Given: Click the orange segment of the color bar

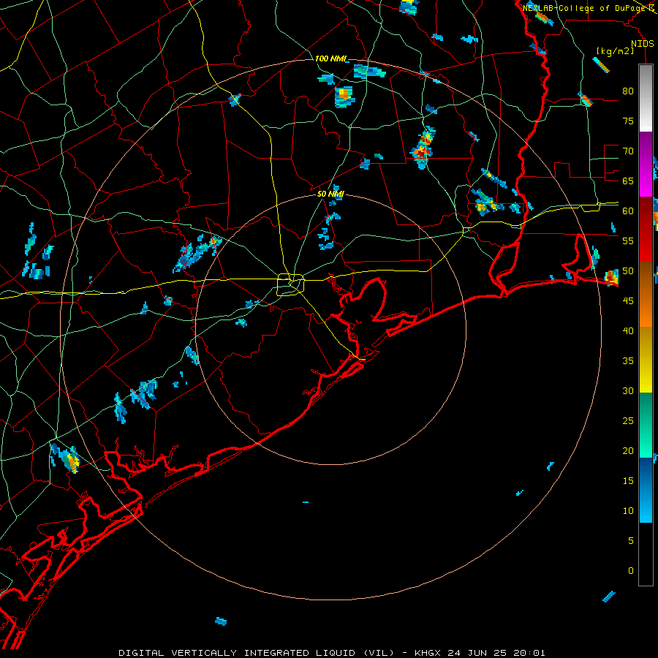Looking at the screenshot, I should click(646, 294).
